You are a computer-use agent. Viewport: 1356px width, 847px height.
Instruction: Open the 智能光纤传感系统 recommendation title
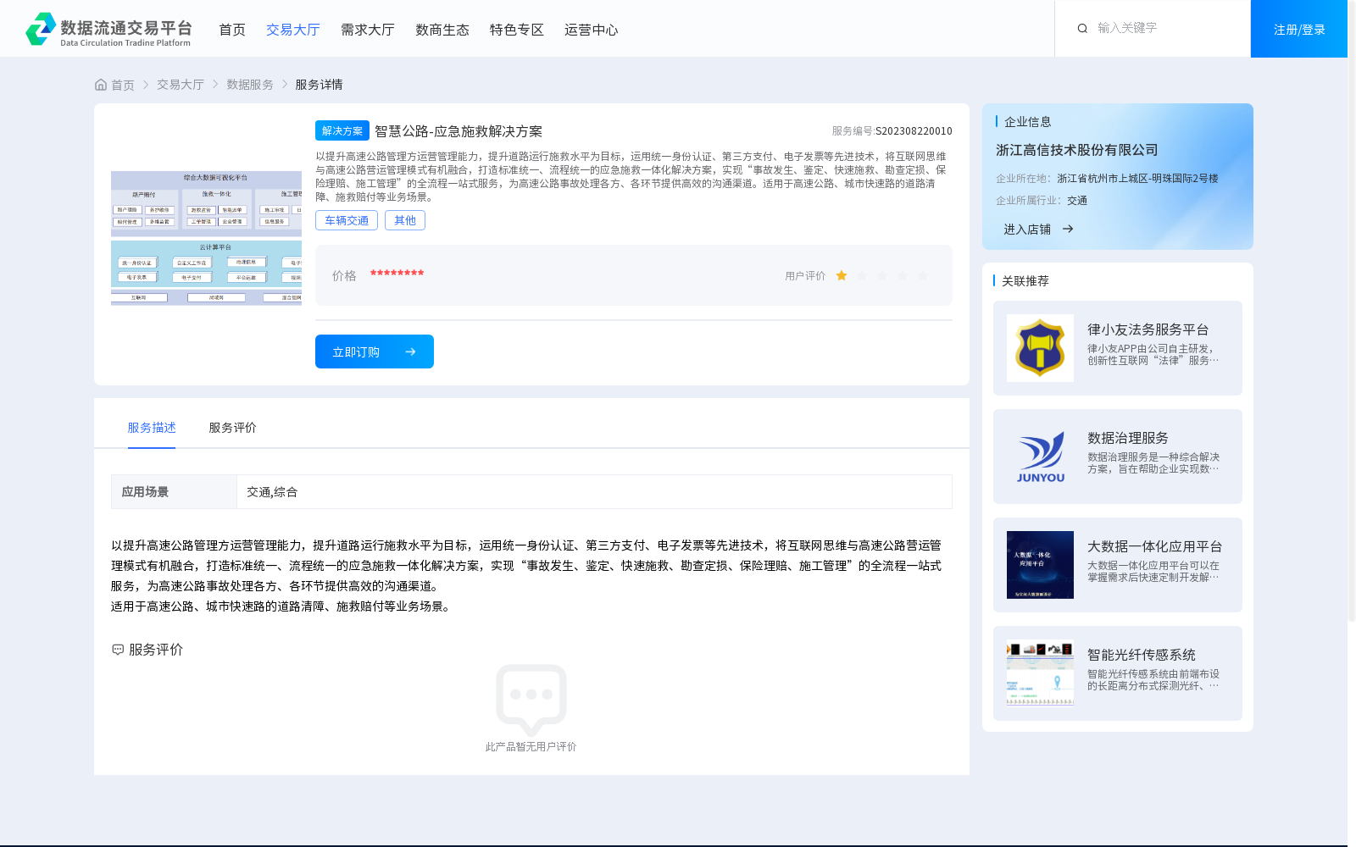1142,655
